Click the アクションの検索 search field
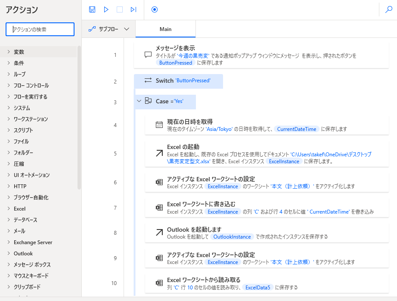 click(x=40, y=29)
